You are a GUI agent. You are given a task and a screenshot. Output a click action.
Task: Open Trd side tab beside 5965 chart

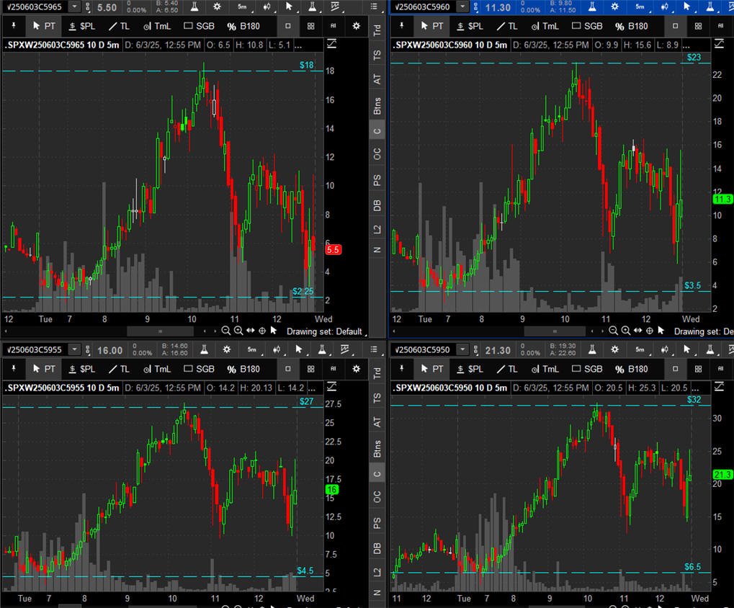pos(377,30)
